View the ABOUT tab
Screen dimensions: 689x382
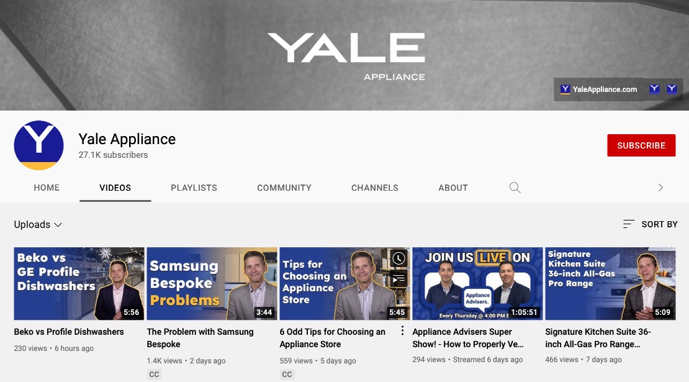tap(453, 188)
